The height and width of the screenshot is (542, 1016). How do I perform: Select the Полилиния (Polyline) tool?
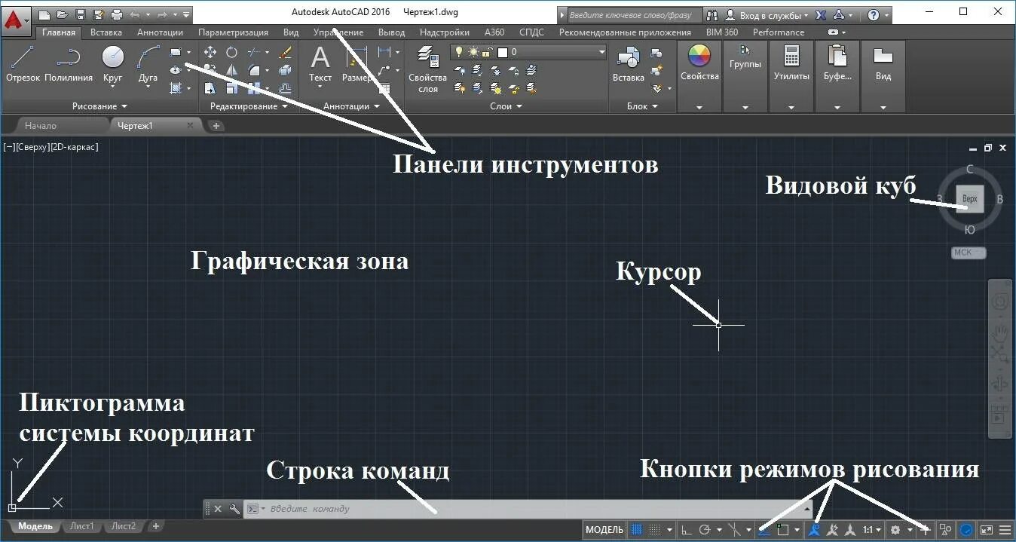pyautogui.click(x=69, y=63)
